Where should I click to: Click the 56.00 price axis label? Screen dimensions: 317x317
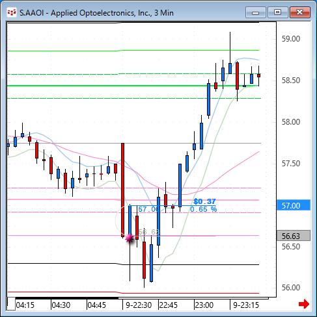[x=291, y=288]
